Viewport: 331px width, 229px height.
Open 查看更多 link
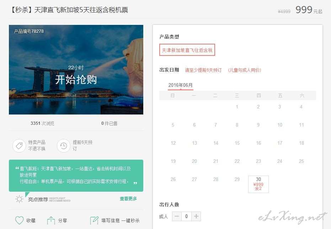coord(128,199)
